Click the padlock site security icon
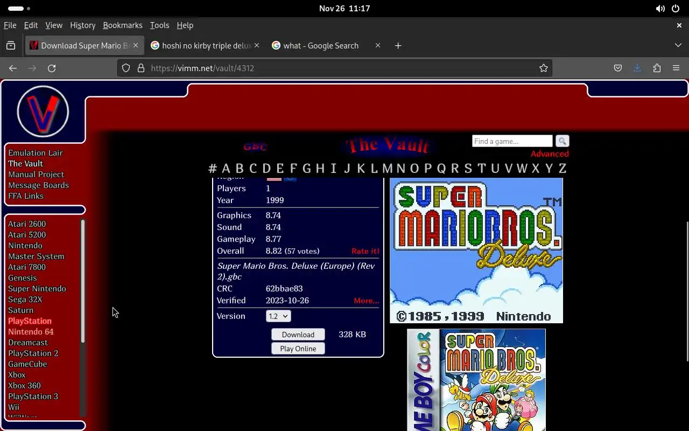 point(141,68)
